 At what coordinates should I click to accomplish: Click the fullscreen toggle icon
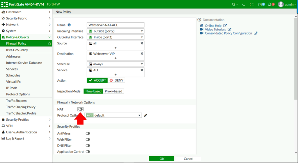coord(252,4)
